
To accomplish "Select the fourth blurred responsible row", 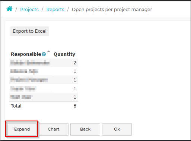I will [44, 89].
